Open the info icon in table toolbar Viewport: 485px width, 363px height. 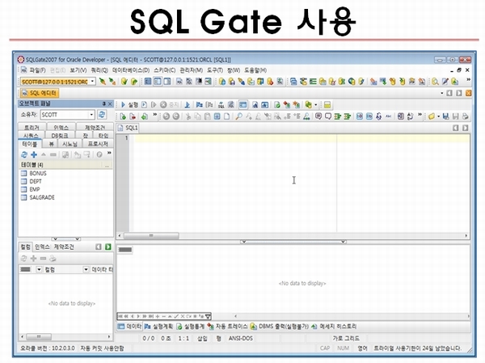99,154
